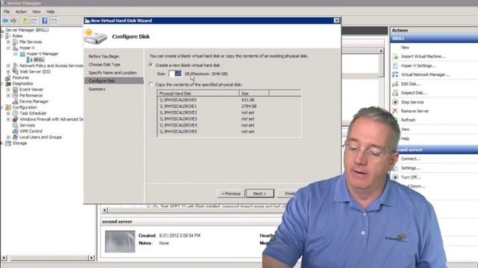Select the Features node icon
This screenshot has width=478, height=268.
[8, 77]
